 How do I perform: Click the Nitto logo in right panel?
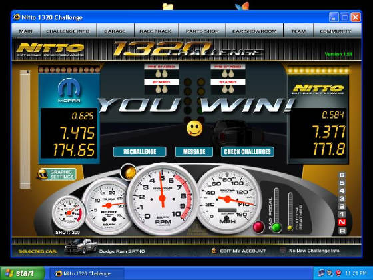coord(318,89)
